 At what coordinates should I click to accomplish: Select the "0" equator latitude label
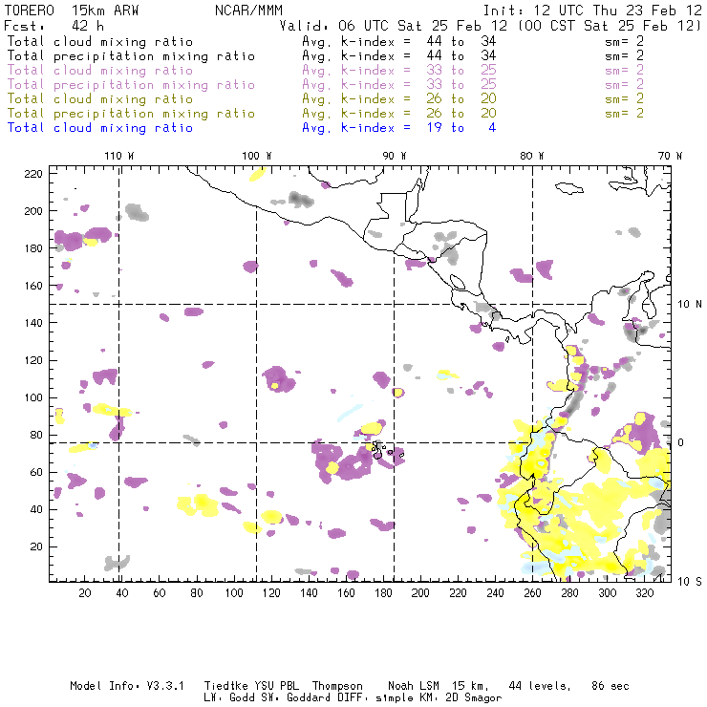[x=681, y=442]
